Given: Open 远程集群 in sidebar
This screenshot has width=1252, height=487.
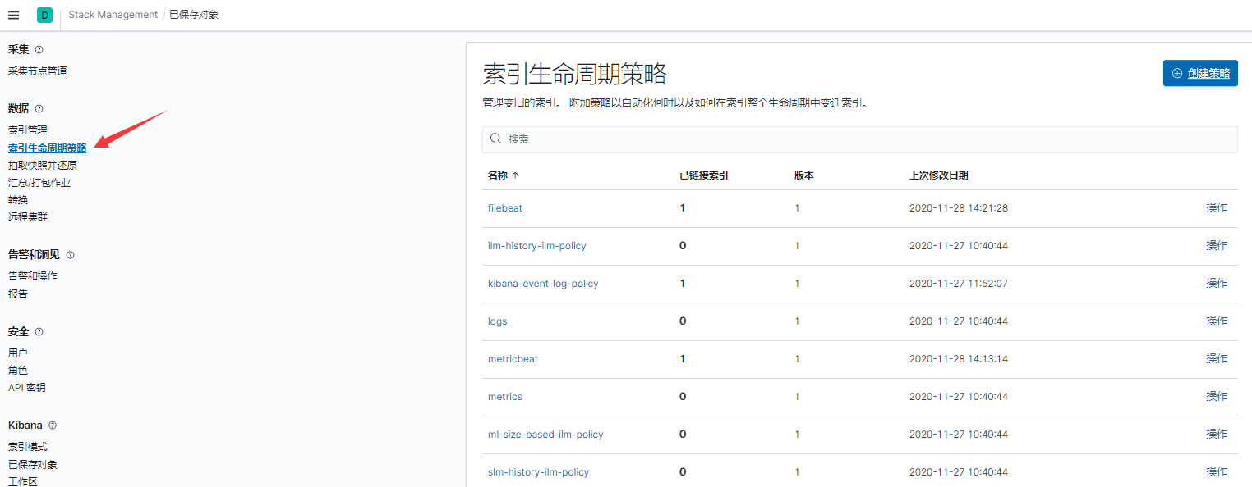Looking at the screenshot, I should tap(28, 217).
